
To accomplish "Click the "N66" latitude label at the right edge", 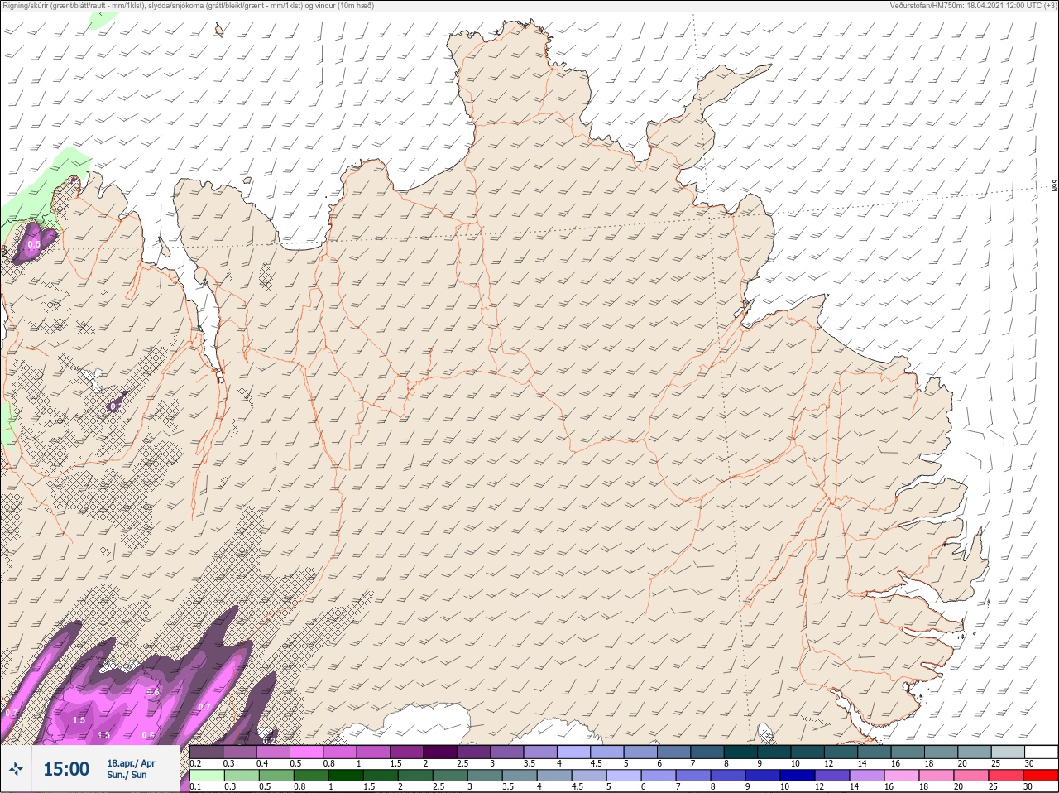I will [1055, 185].
